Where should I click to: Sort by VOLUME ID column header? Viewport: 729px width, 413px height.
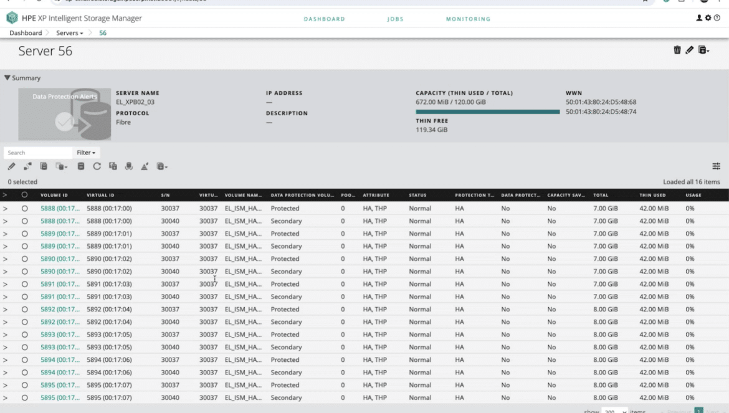pos(54,195)
